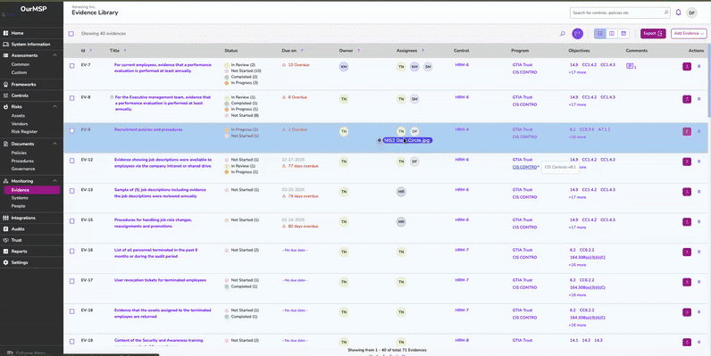
Task: Open the Add Evidence dropdown
Action: click(689, 34)
